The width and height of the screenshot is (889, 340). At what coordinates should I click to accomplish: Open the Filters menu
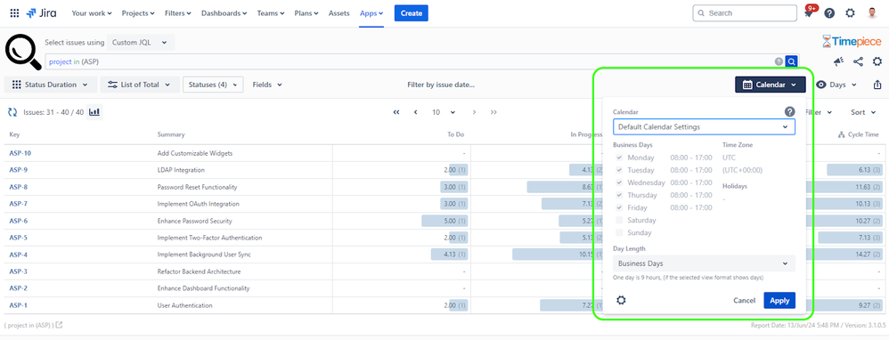(178, 13)
